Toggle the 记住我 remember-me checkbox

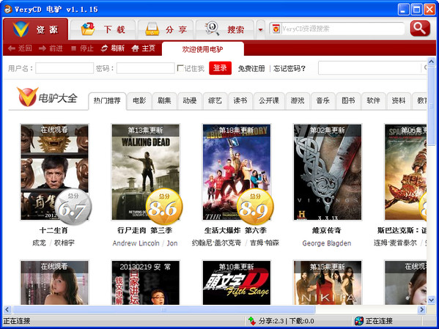coord(180,68)
